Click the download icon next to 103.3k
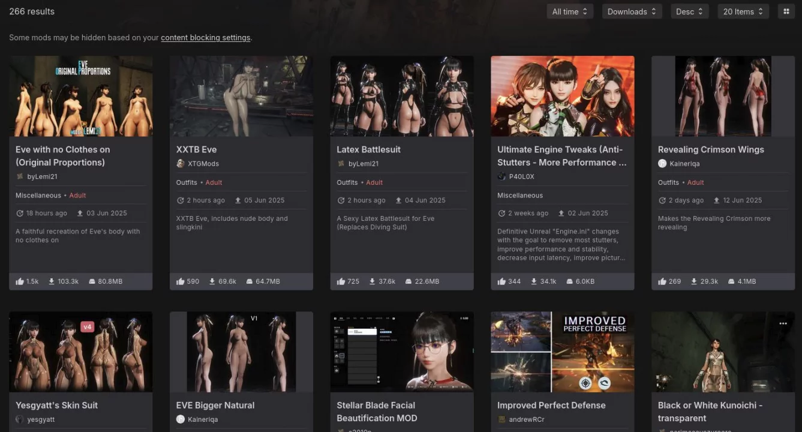The image size is (802, 432). pos(52,281)
